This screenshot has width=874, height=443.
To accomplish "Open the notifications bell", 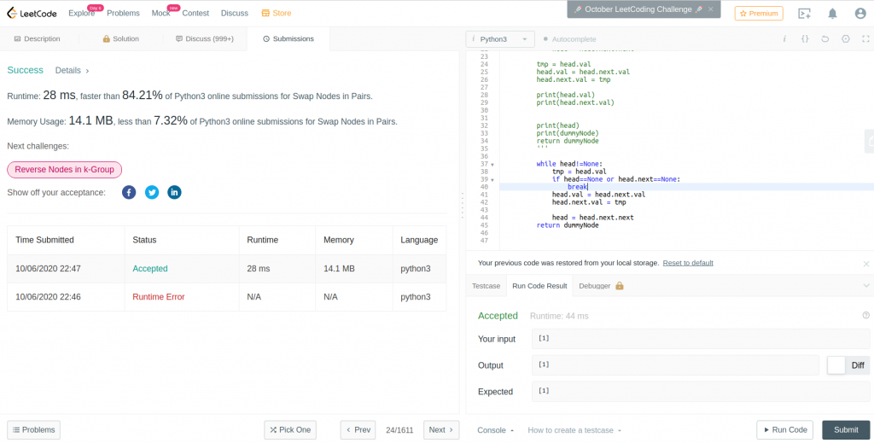I will (832, 13).
